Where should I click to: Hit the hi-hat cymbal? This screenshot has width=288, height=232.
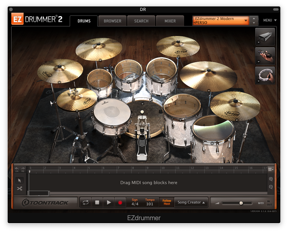click(77, 99)
